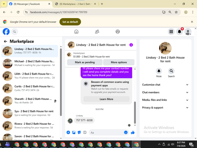Click Lindsey's profile photo in right panel
197x148 pixels.
pyautogui.click(x=165, y=48)
